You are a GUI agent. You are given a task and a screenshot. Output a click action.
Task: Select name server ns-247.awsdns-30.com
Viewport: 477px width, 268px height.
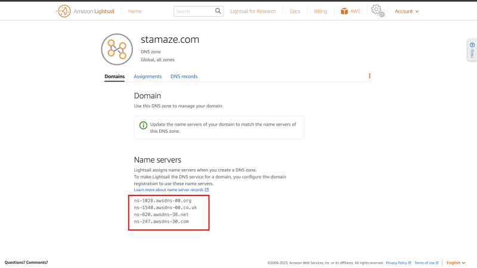pos(161,222)
